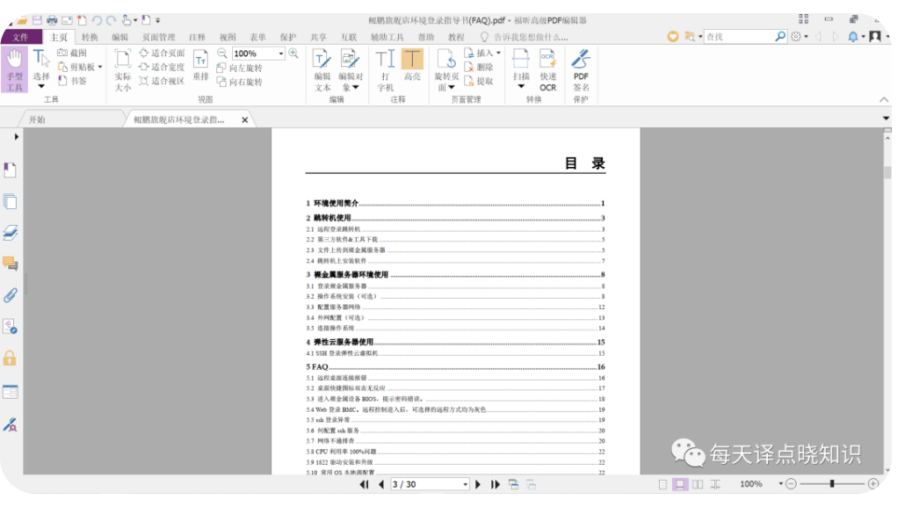Open the Select (选择) tool dropdown
This screenshot has height=514, width=912.
(x=41, y=87)
